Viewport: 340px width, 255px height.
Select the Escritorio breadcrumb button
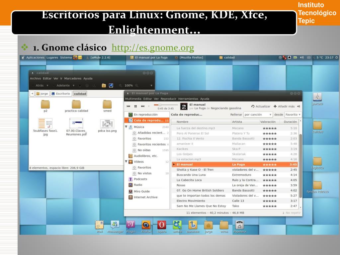(61, 94)
